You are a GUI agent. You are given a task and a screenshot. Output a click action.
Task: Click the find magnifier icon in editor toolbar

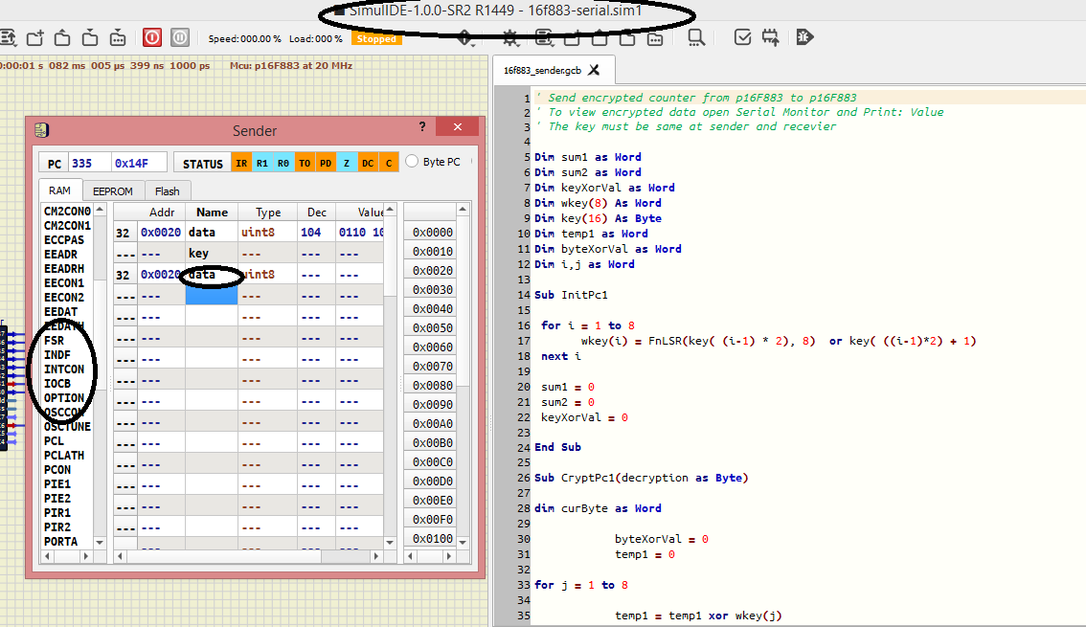pos(696,38)
